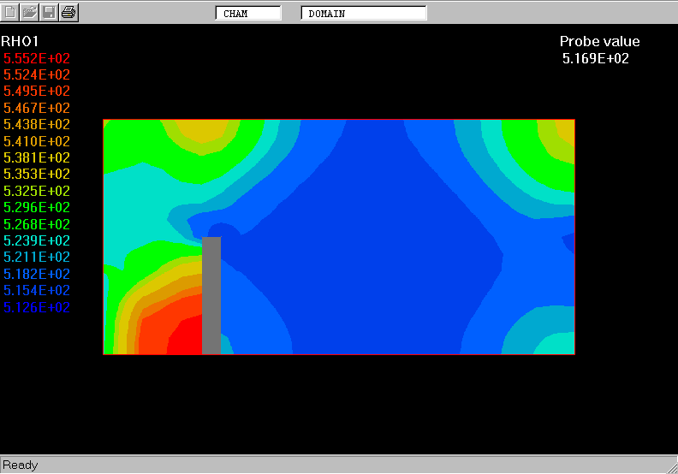Click the window resize grip in status bar
This screenshot has width=678, height=474.
pyautogui.click(x=670, y=466)
